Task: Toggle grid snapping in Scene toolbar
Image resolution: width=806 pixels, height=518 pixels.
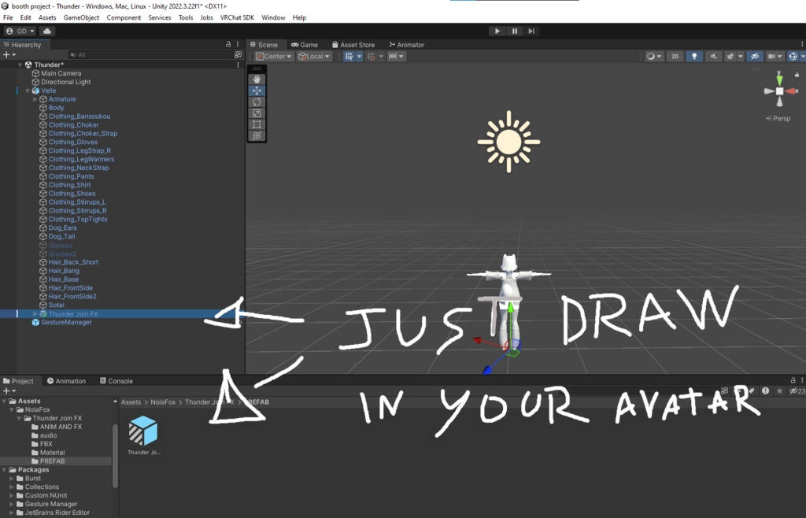Action: pyautogui.click(x=372, y=57)
